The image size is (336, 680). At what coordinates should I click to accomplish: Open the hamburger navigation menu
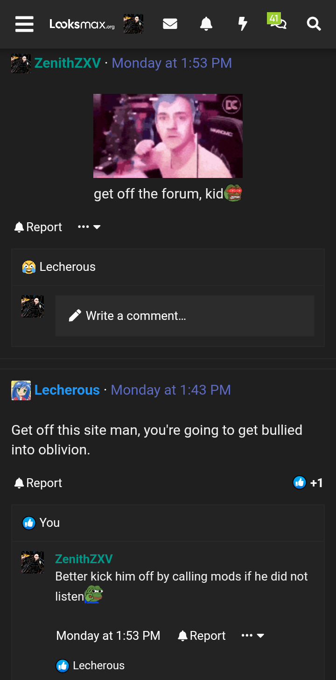pyautogui.click(x=24, y=24)
